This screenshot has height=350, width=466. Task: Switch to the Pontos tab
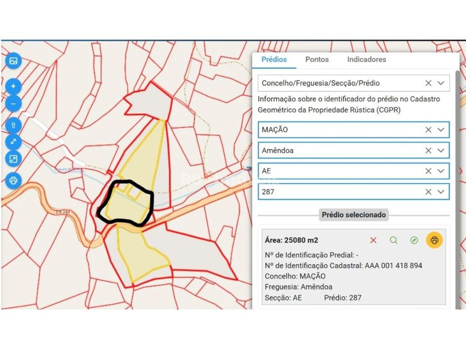click(x=317, y=59)
